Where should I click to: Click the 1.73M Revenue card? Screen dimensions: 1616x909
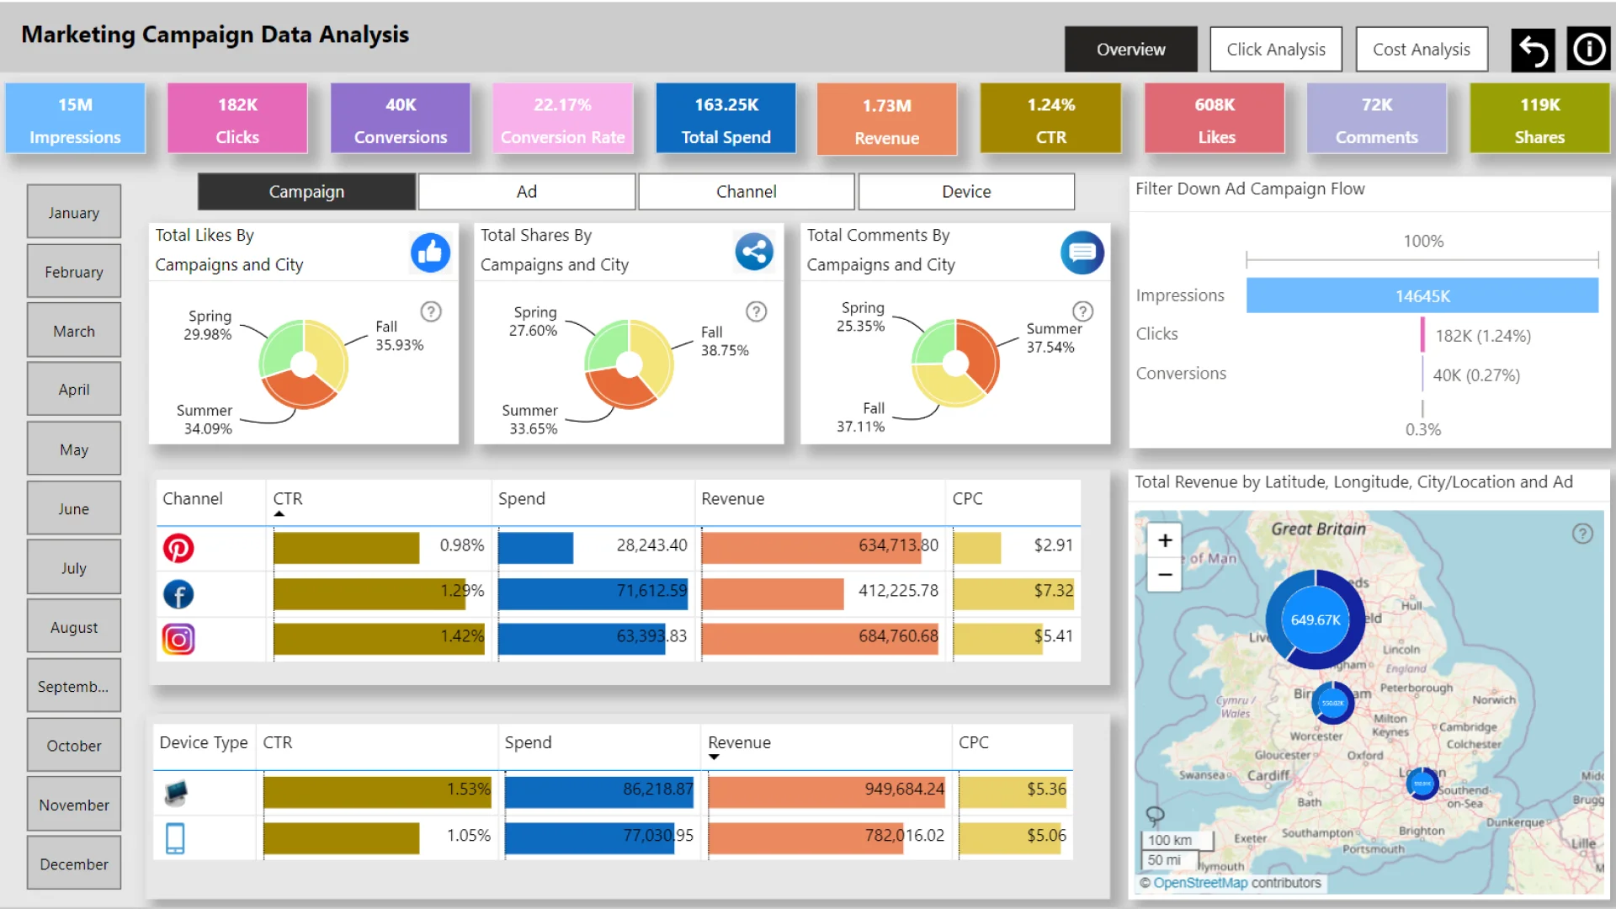[x=887, y=120]
